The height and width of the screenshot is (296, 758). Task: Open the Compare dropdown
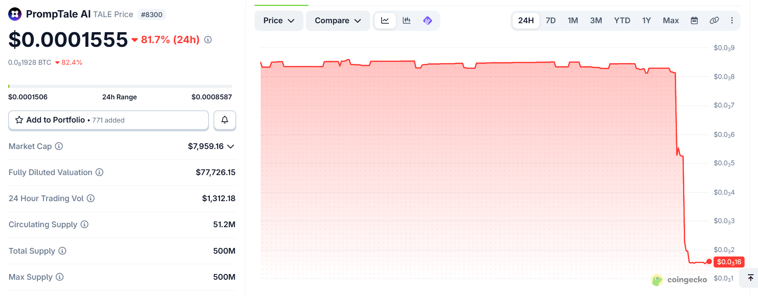(338, 20)
